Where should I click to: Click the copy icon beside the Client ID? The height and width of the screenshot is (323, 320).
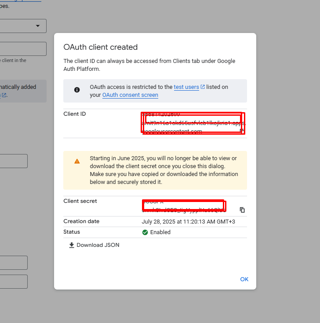pos(243,131)
